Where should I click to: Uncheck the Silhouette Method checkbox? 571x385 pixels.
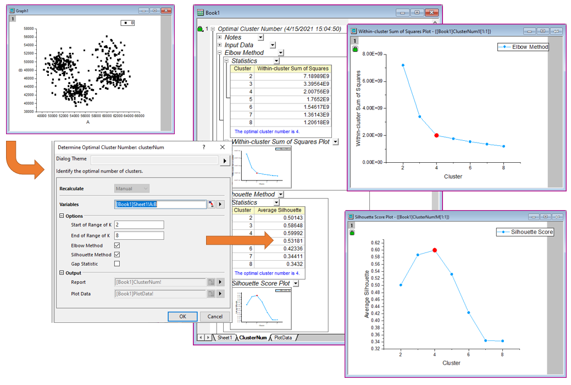click(117, 255)
